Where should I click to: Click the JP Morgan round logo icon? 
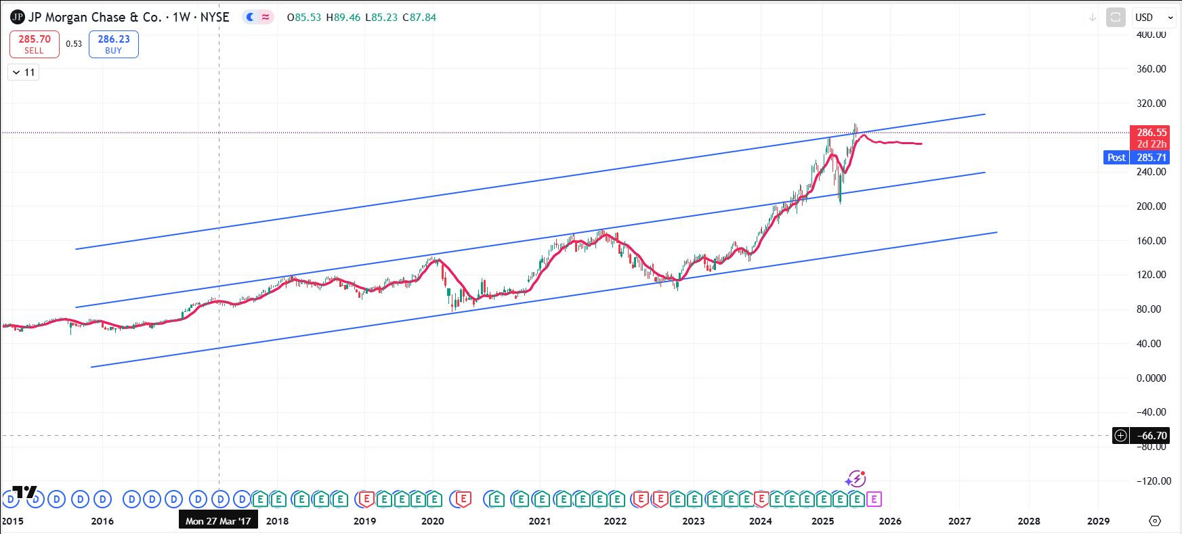pos(18,17)
